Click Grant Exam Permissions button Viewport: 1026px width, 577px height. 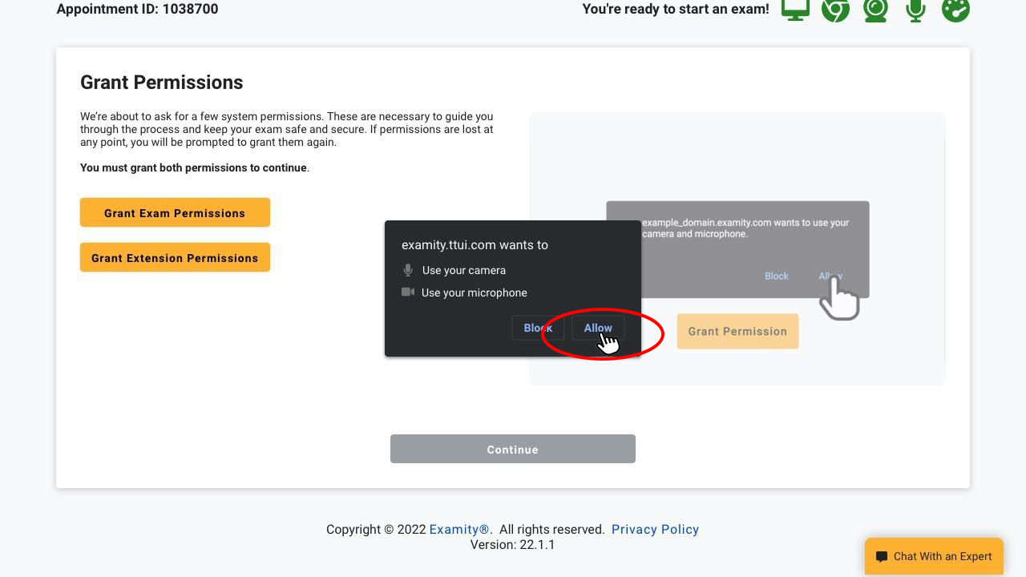[175, 213]
